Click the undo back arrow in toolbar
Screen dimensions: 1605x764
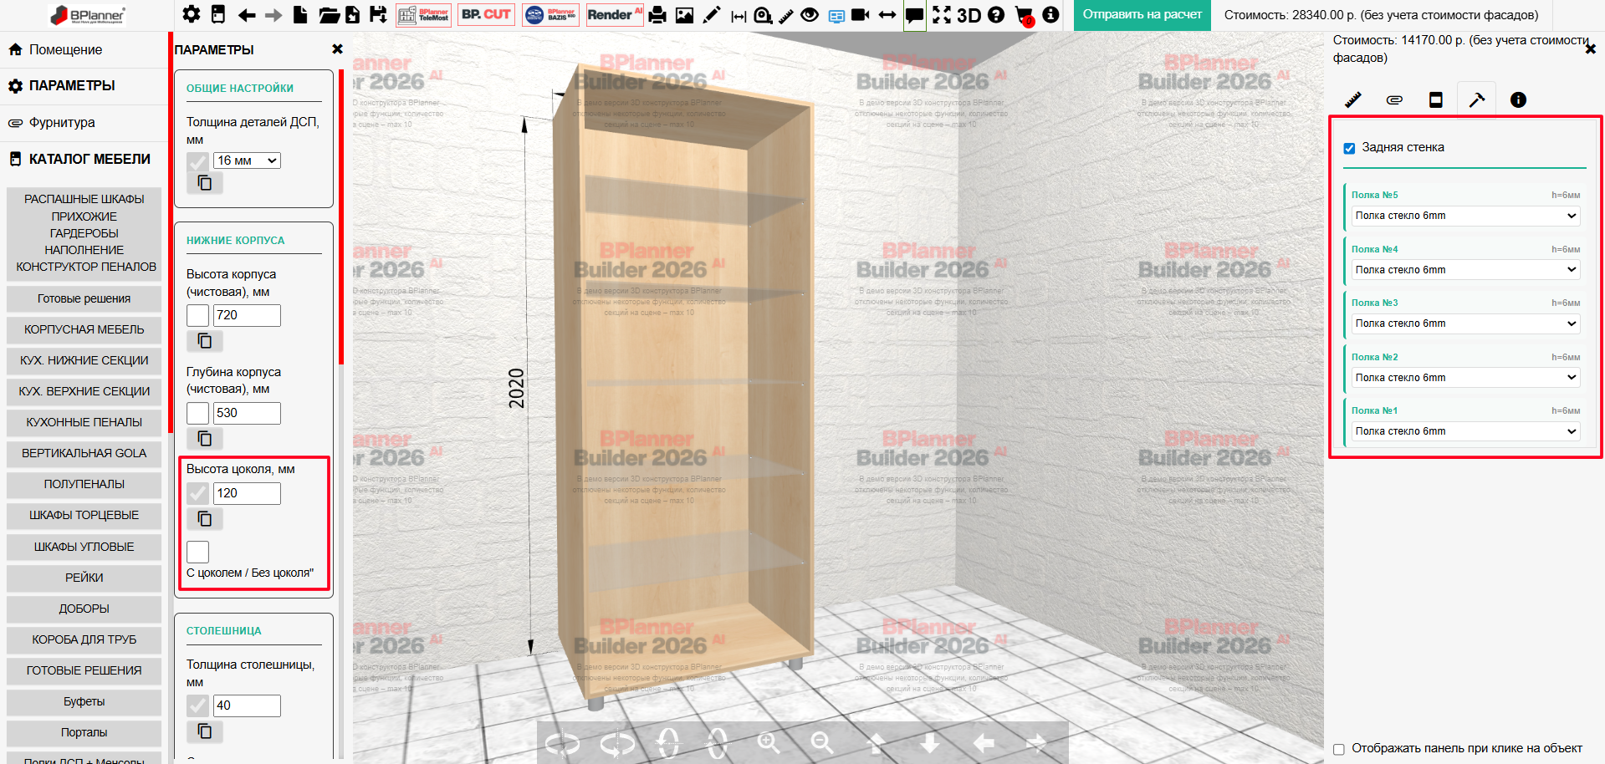coord(246,15)
